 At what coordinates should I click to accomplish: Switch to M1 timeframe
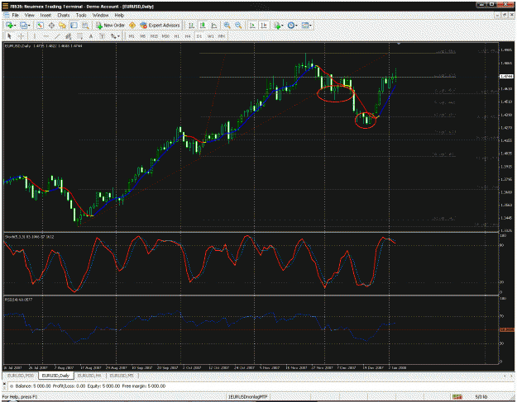tap(132, 36)
